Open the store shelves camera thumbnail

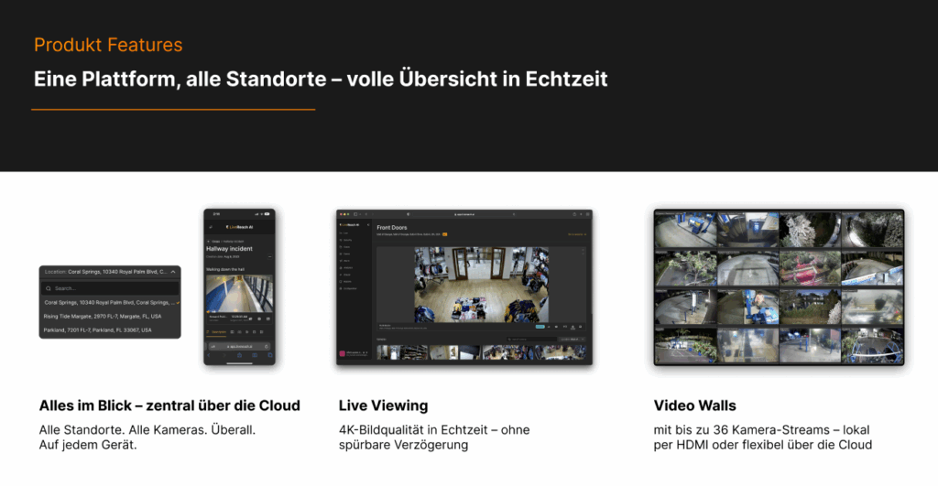[x=403, y=352]
